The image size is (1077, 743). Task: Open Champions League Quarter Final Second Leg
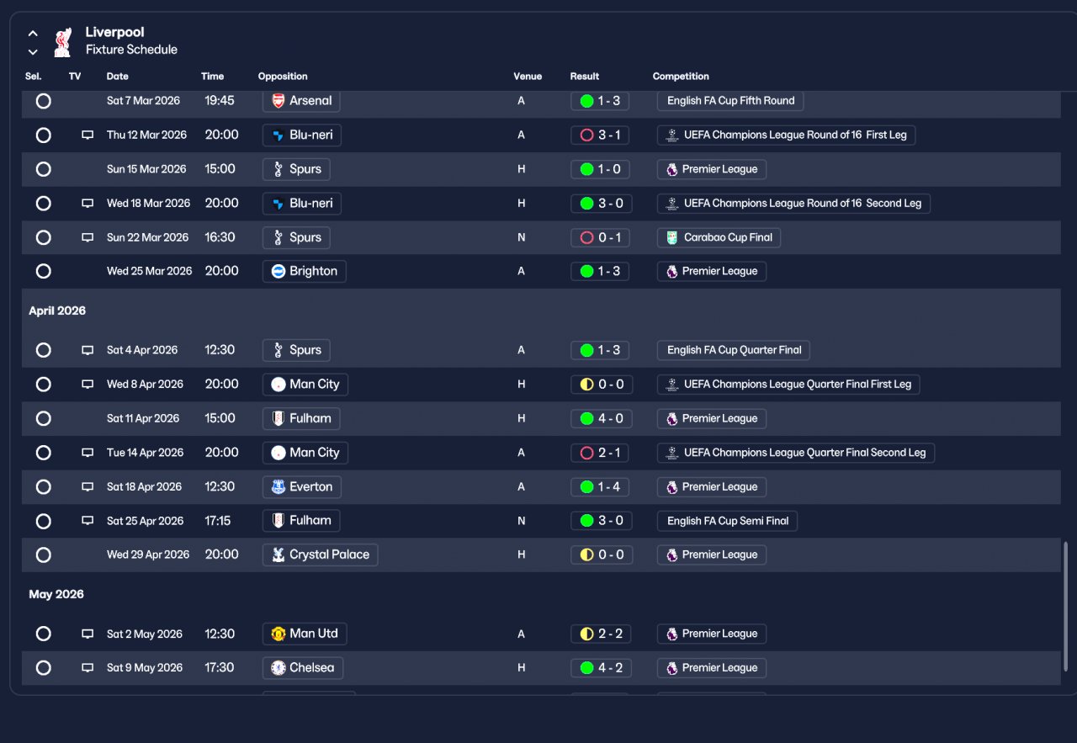(x=796, y=453)
